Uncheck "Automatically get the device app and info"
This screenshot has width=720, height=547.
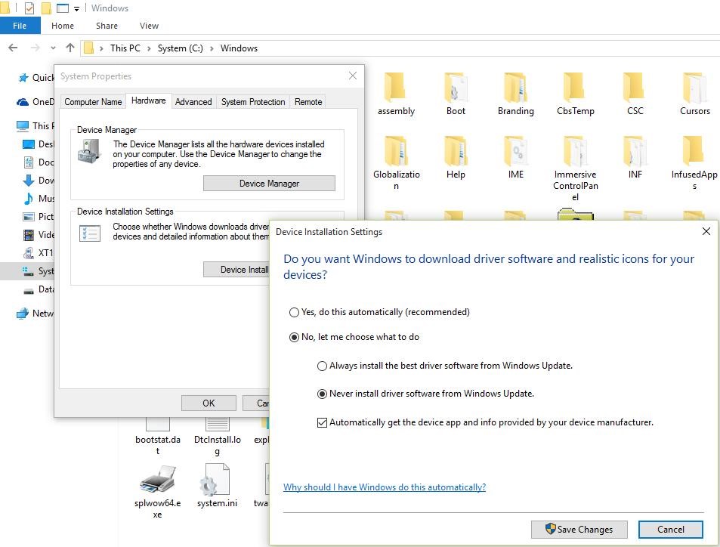pyautogui.click(x=322, y=422)
